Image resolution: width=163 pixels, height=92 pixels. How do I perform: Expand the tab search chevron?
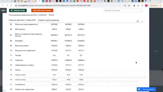pos(160,1)
